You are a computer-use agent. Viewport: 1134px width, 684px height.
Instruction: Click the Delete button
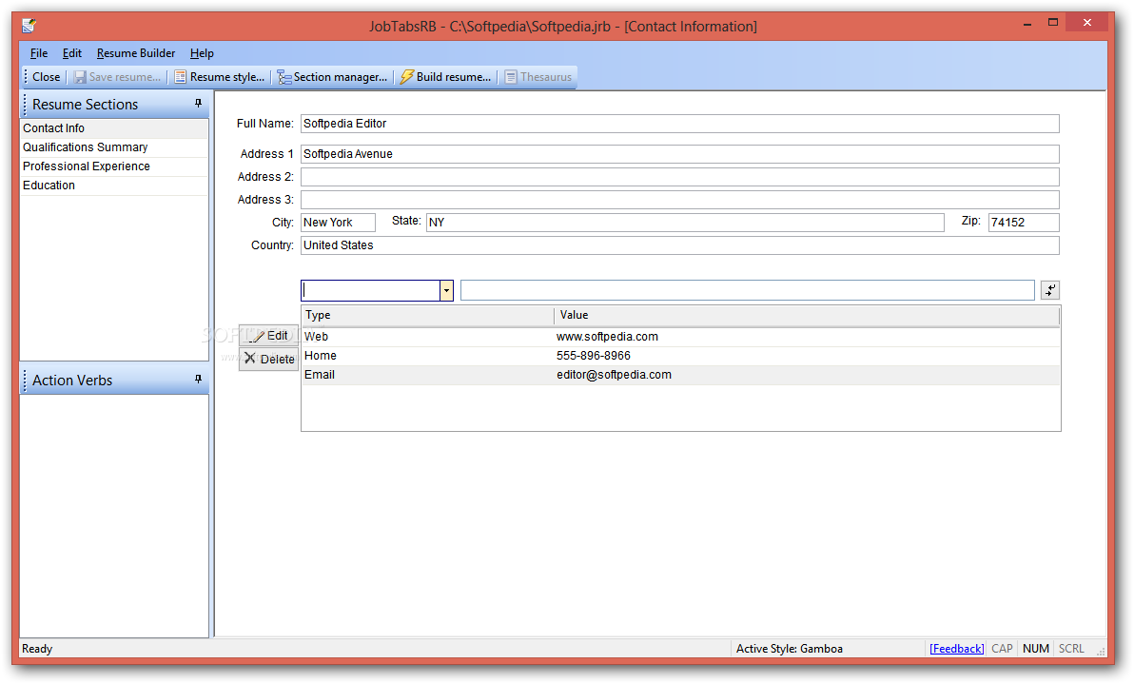[x=268, y=359]
